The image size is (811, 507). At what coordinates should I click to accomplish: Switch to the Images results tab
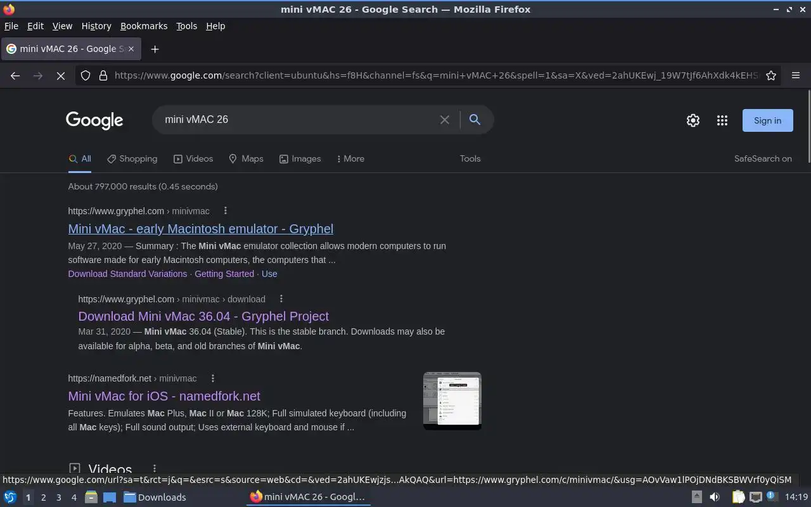coord(300,158)
